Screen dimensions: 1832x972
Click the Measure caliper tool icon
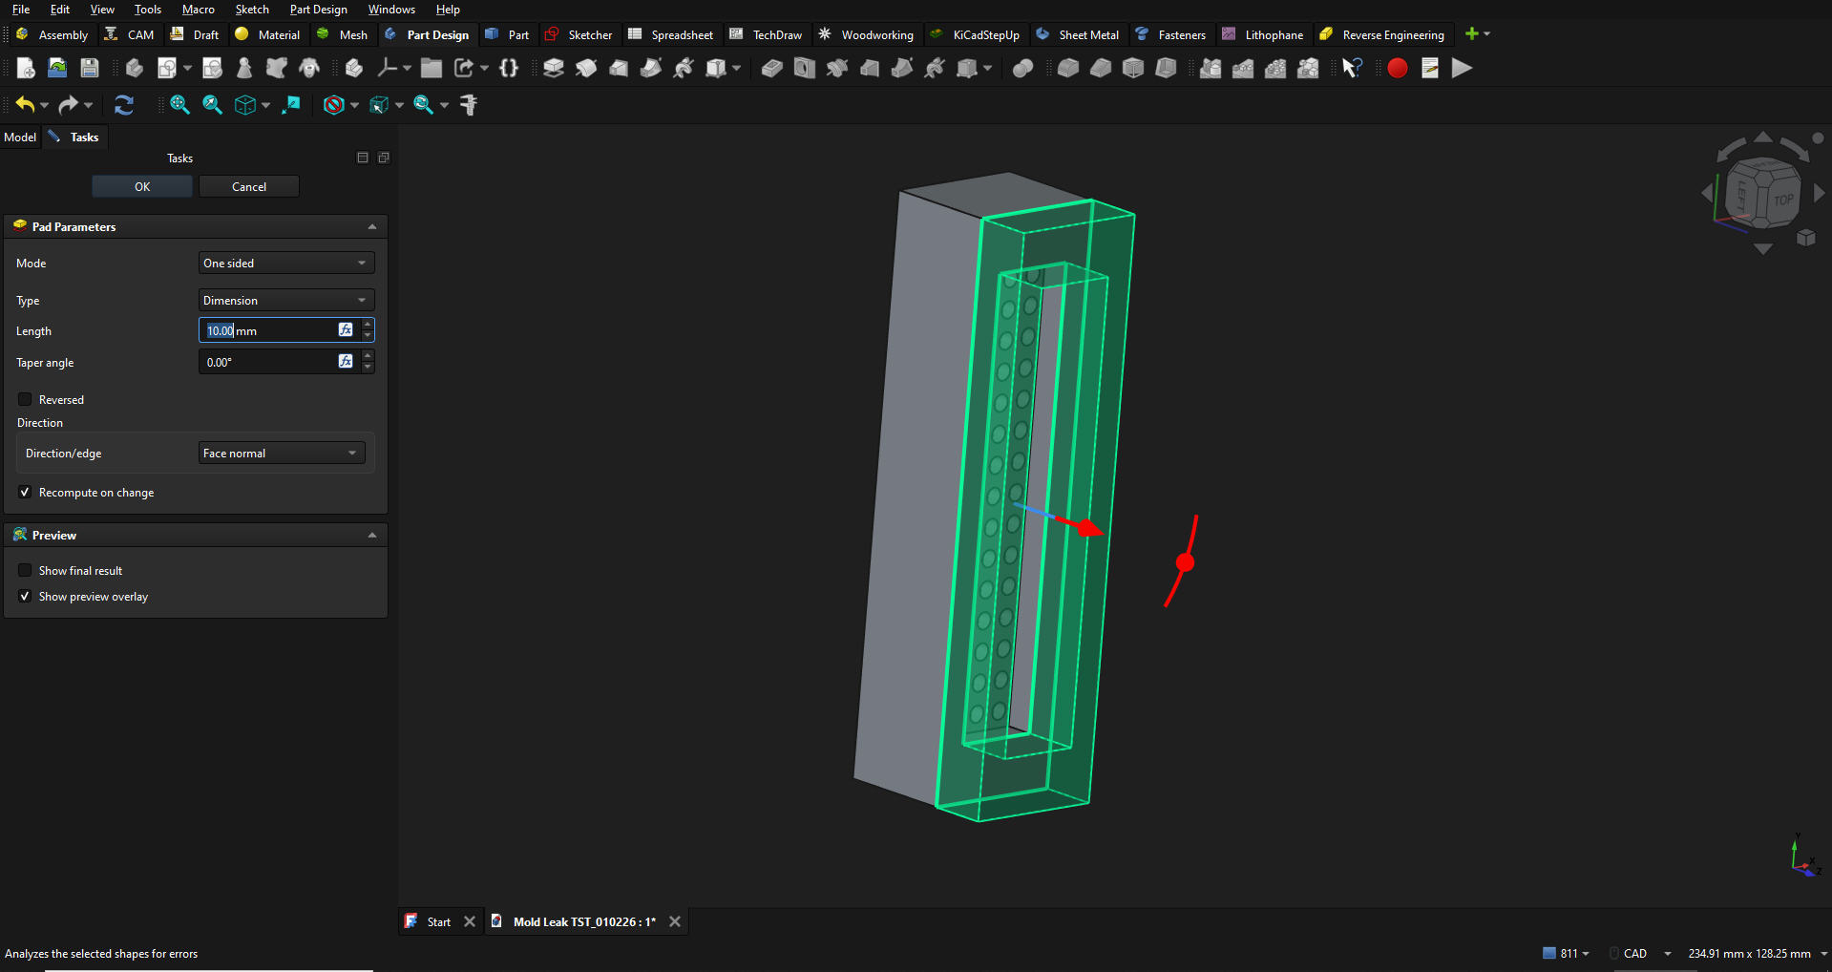click(469, 105)
